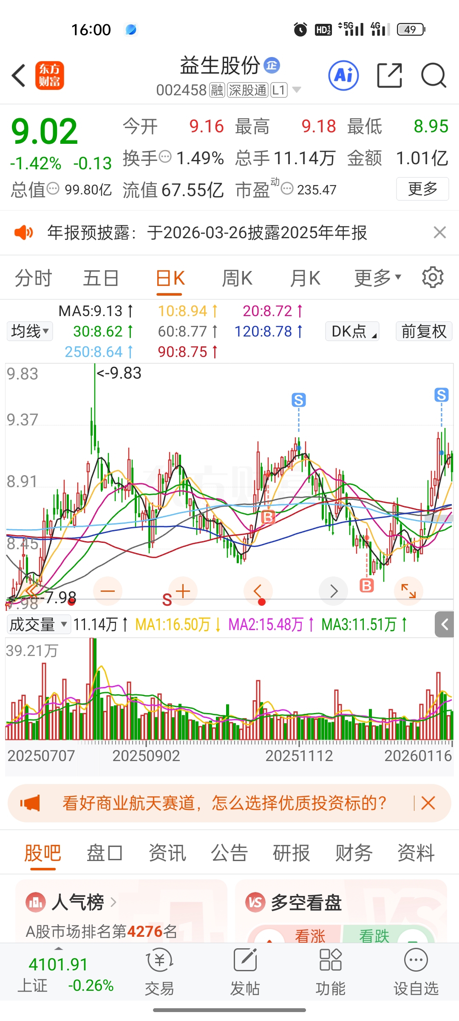Expand chart to fullscreen

(x=408, y=591)
